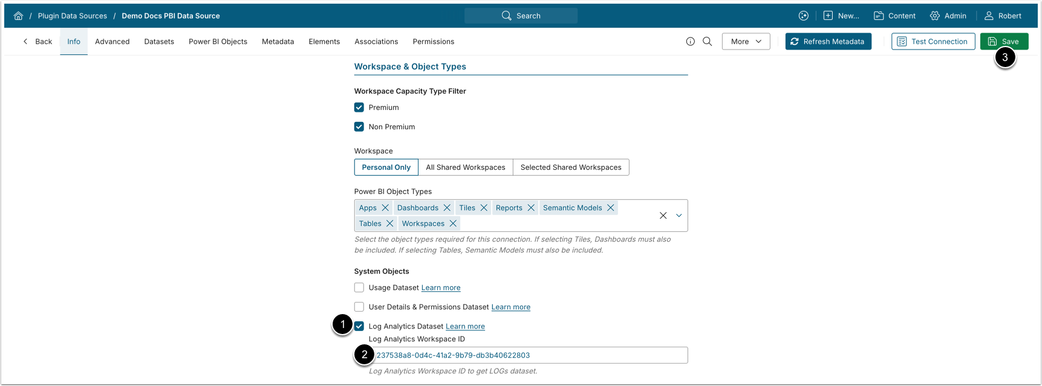Screen dimensions: 1042x386
Task: Clear all Power BI object types
Action: coord(663,216)
